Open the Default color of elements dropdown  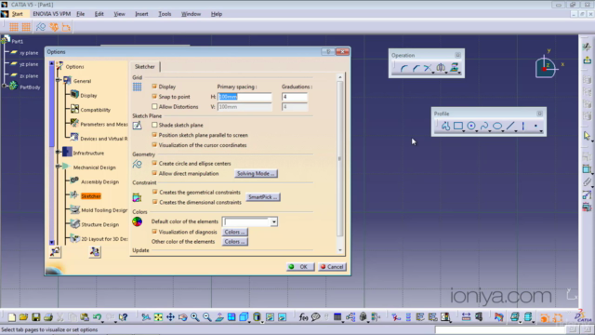pos(273,221)
